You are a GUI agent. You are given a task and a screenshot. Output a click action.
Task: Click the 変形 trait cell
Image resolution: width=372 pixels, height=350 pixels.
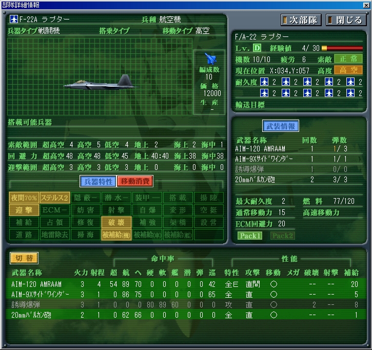tap(178, 210)
